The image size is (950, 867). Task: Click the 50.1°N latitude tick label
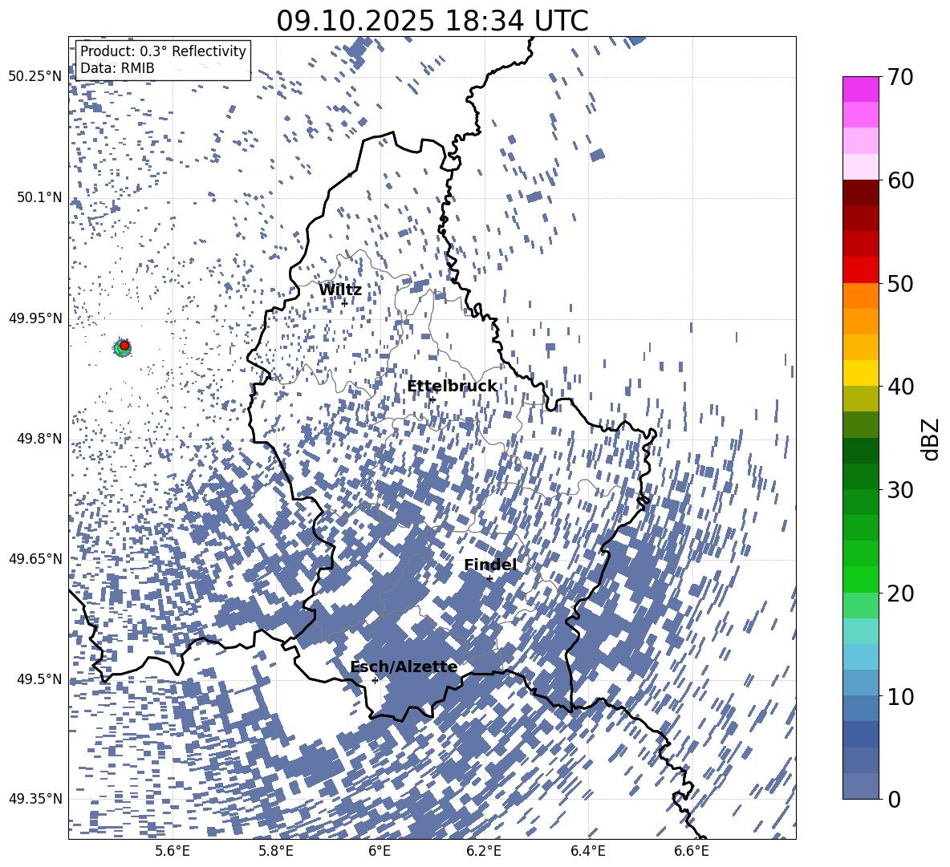coord(39,197)
